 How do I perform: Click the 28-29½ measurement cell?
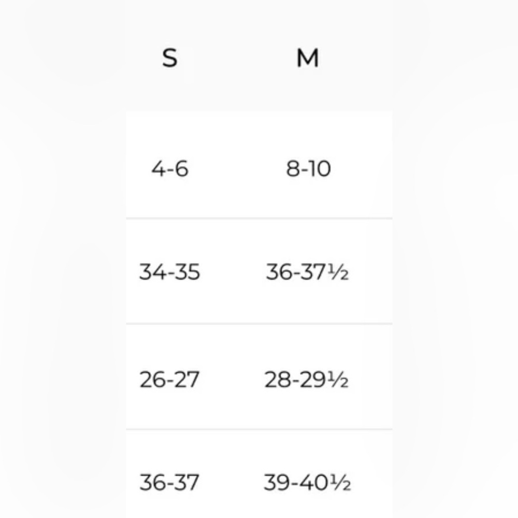coord(307,380)
